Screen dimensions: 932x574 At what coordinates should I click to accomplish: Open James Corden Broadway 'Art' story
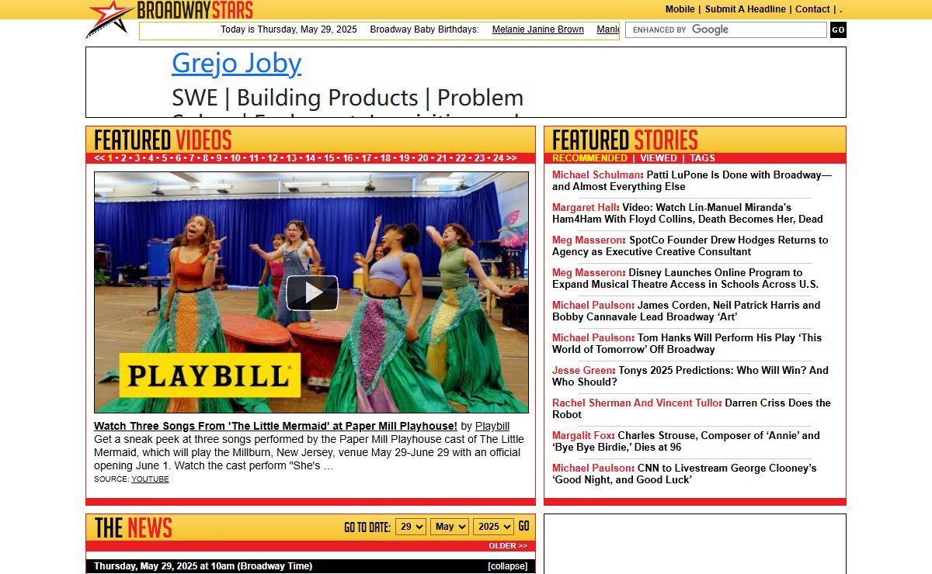[x=687, y=311]
